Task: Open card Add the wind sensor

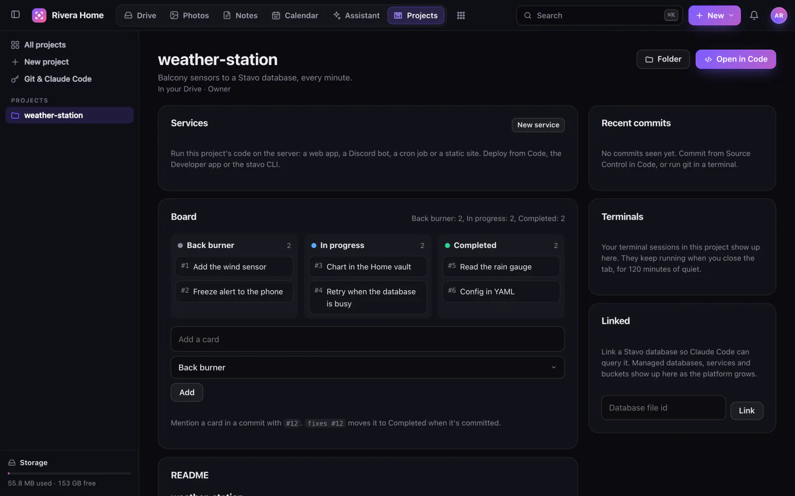Action: [x=234, y=267]
